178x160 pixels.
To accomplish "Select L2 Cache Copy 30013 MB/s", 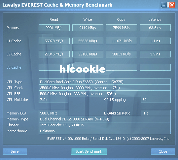I will coord(121,54).
